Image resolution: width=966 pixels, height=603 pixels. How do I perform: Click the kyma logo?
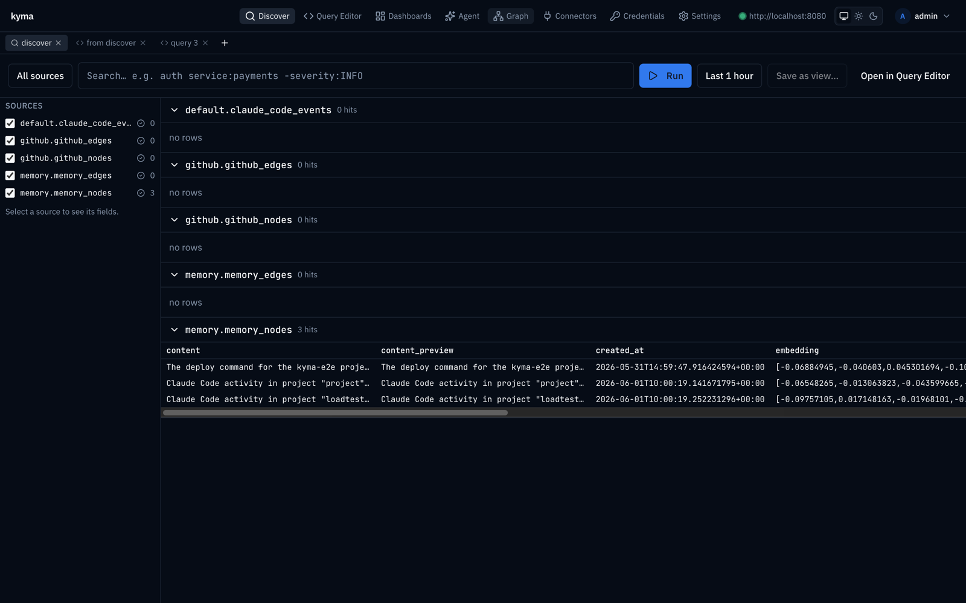pos(22,16)
